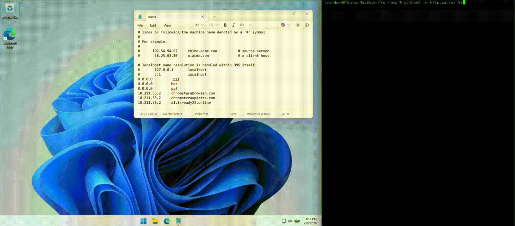Expand the H1 heading dropdown
The height and width of the screenshot is (226, 515).
click(199, 25)
